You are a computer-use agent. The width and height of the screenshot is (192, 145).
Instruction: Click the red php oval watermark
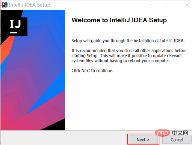pyautogui.click(x=162, y=133)
